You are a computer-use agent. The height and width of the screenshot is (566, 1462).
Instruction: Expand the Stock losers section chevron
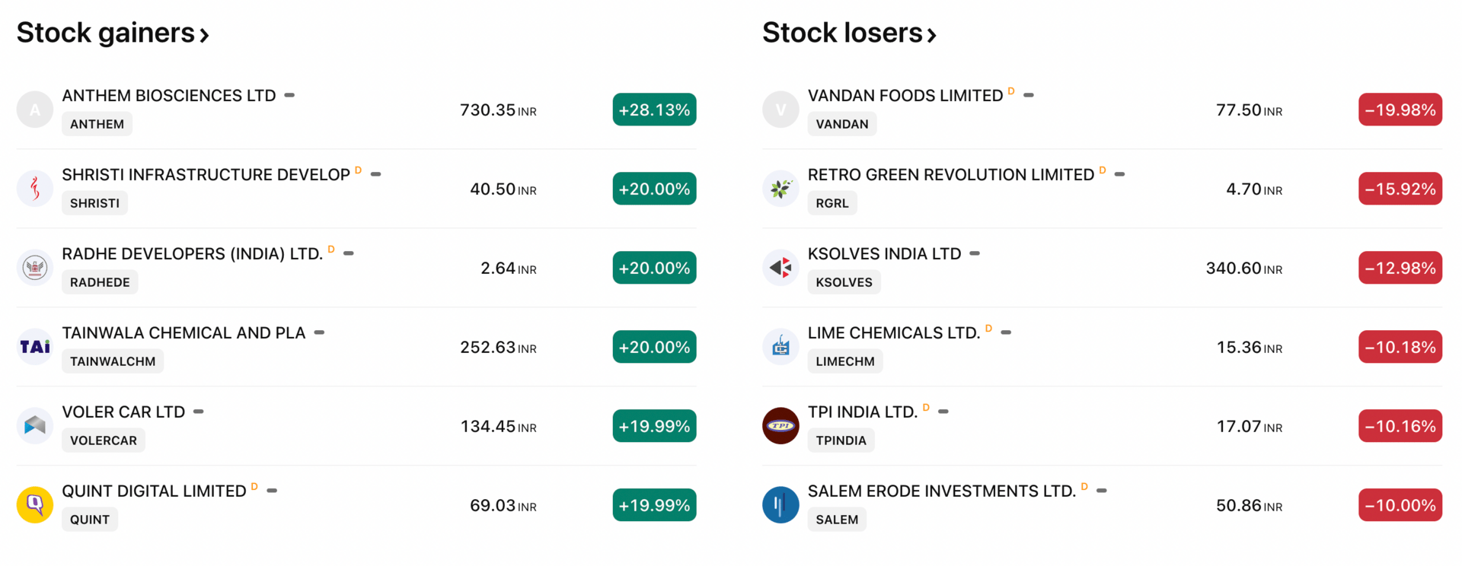(x=931, y=35)
